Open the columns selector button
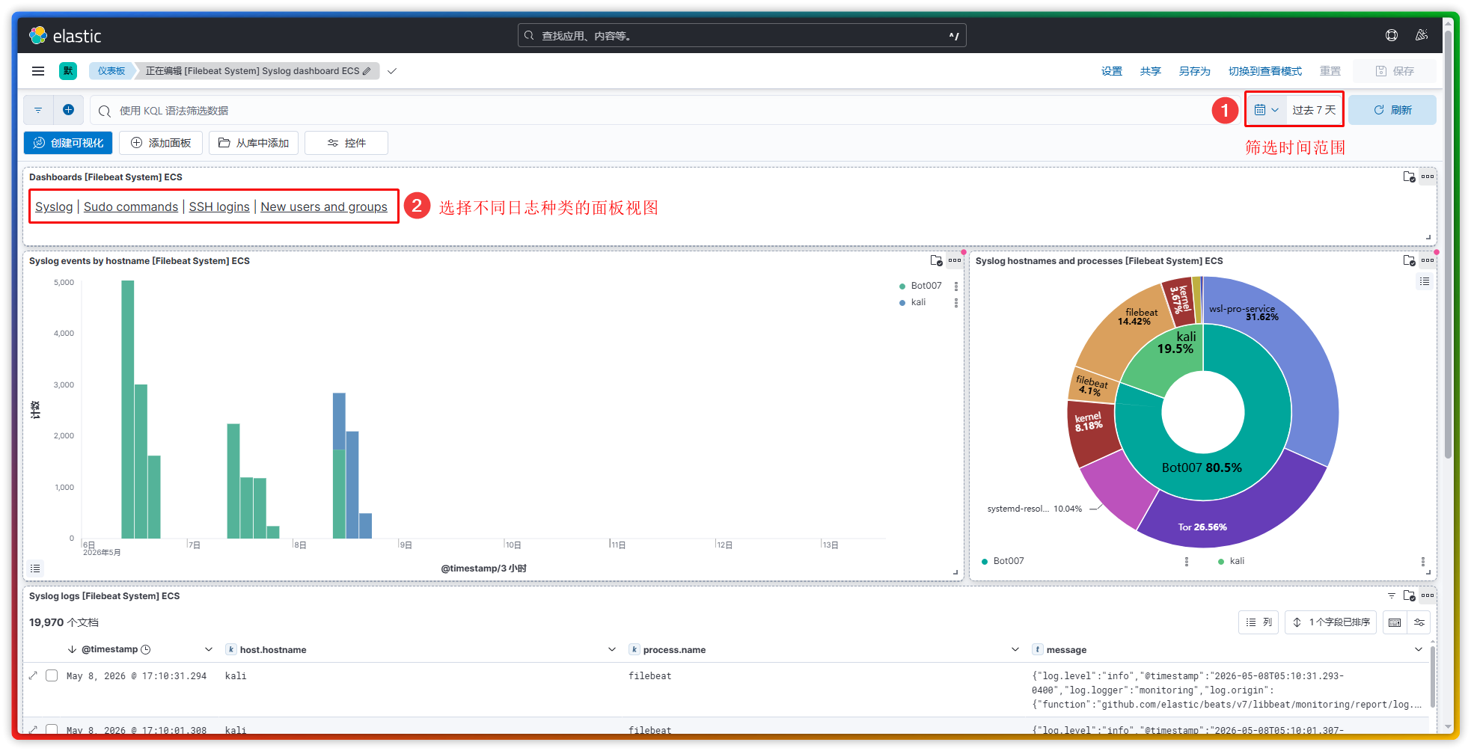The width and height of the screenshot is (1471, 751). coord(1259,622)
